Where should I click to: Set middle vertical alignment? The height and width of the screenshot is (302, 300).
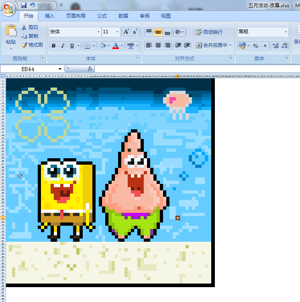158,32
